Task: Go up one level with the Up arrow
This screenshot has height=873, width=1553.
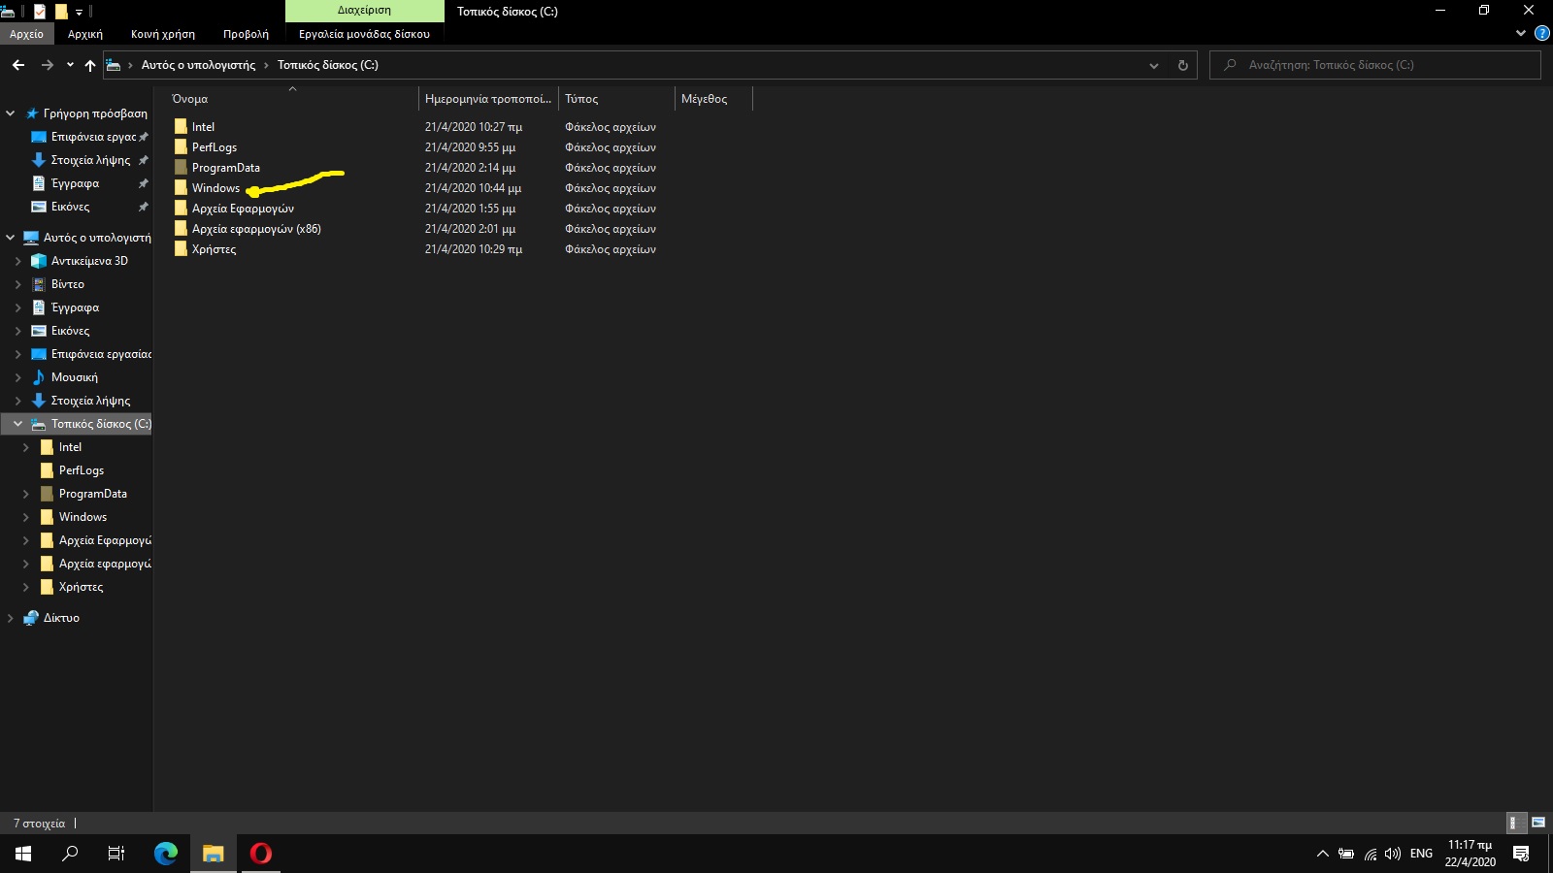Action: click(x=90, y=65)
